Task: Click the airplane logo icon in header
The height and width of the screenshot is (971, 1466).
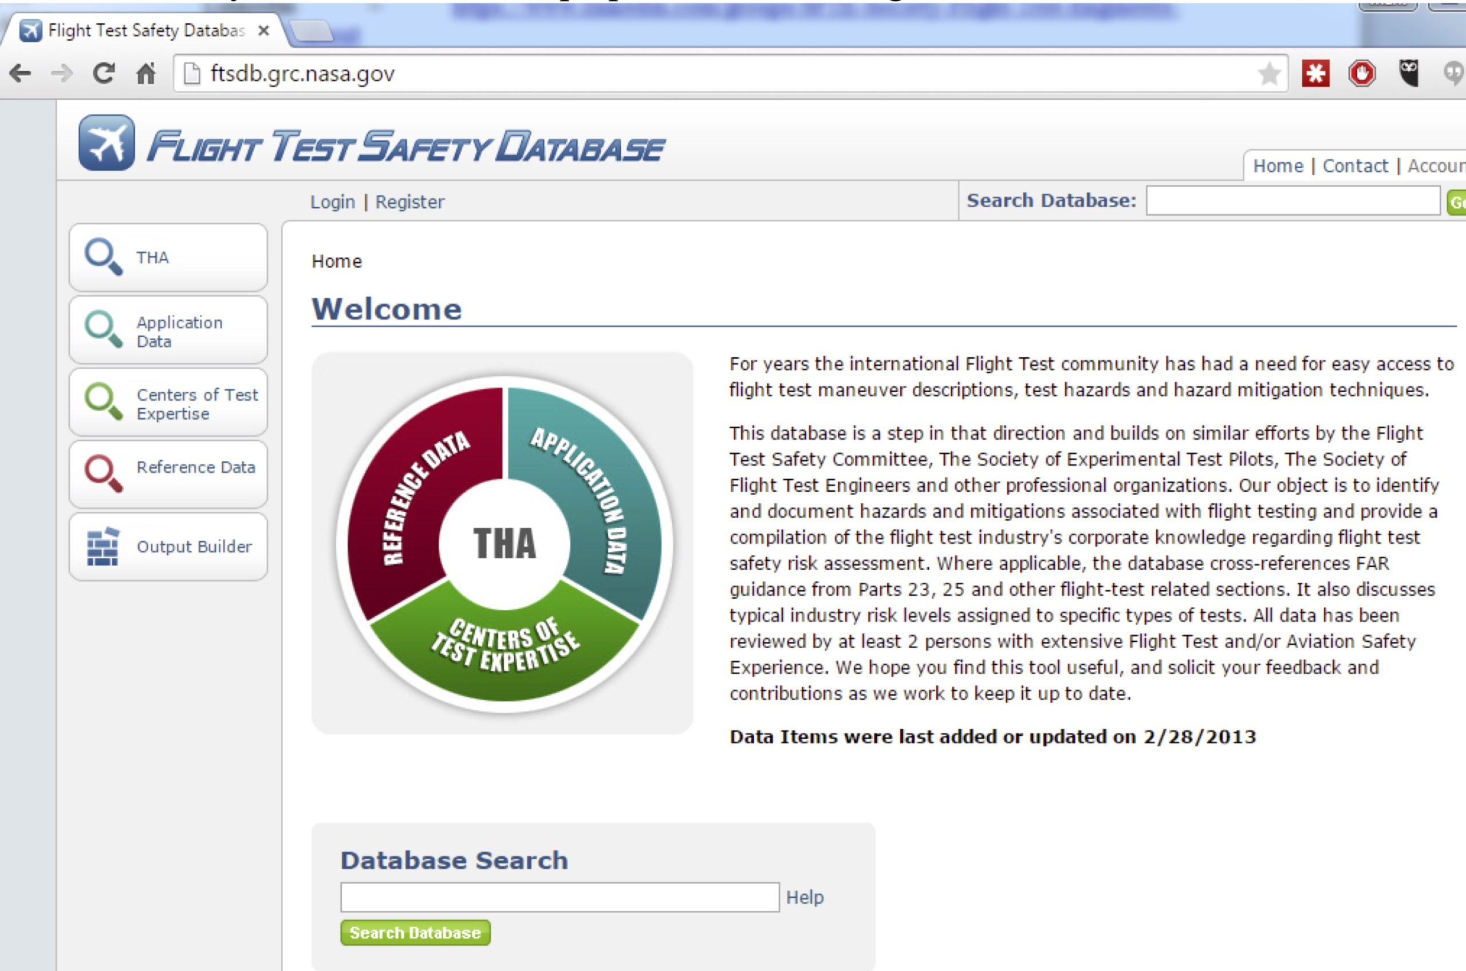Action: (x=107, y=143)
